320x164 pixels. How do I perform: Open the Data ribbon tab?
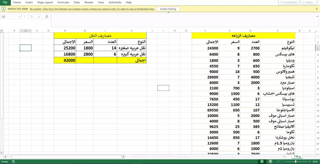(x=77, y=3)
